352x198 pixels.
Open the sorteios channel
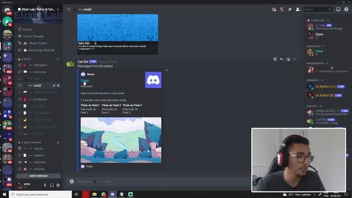38,169
